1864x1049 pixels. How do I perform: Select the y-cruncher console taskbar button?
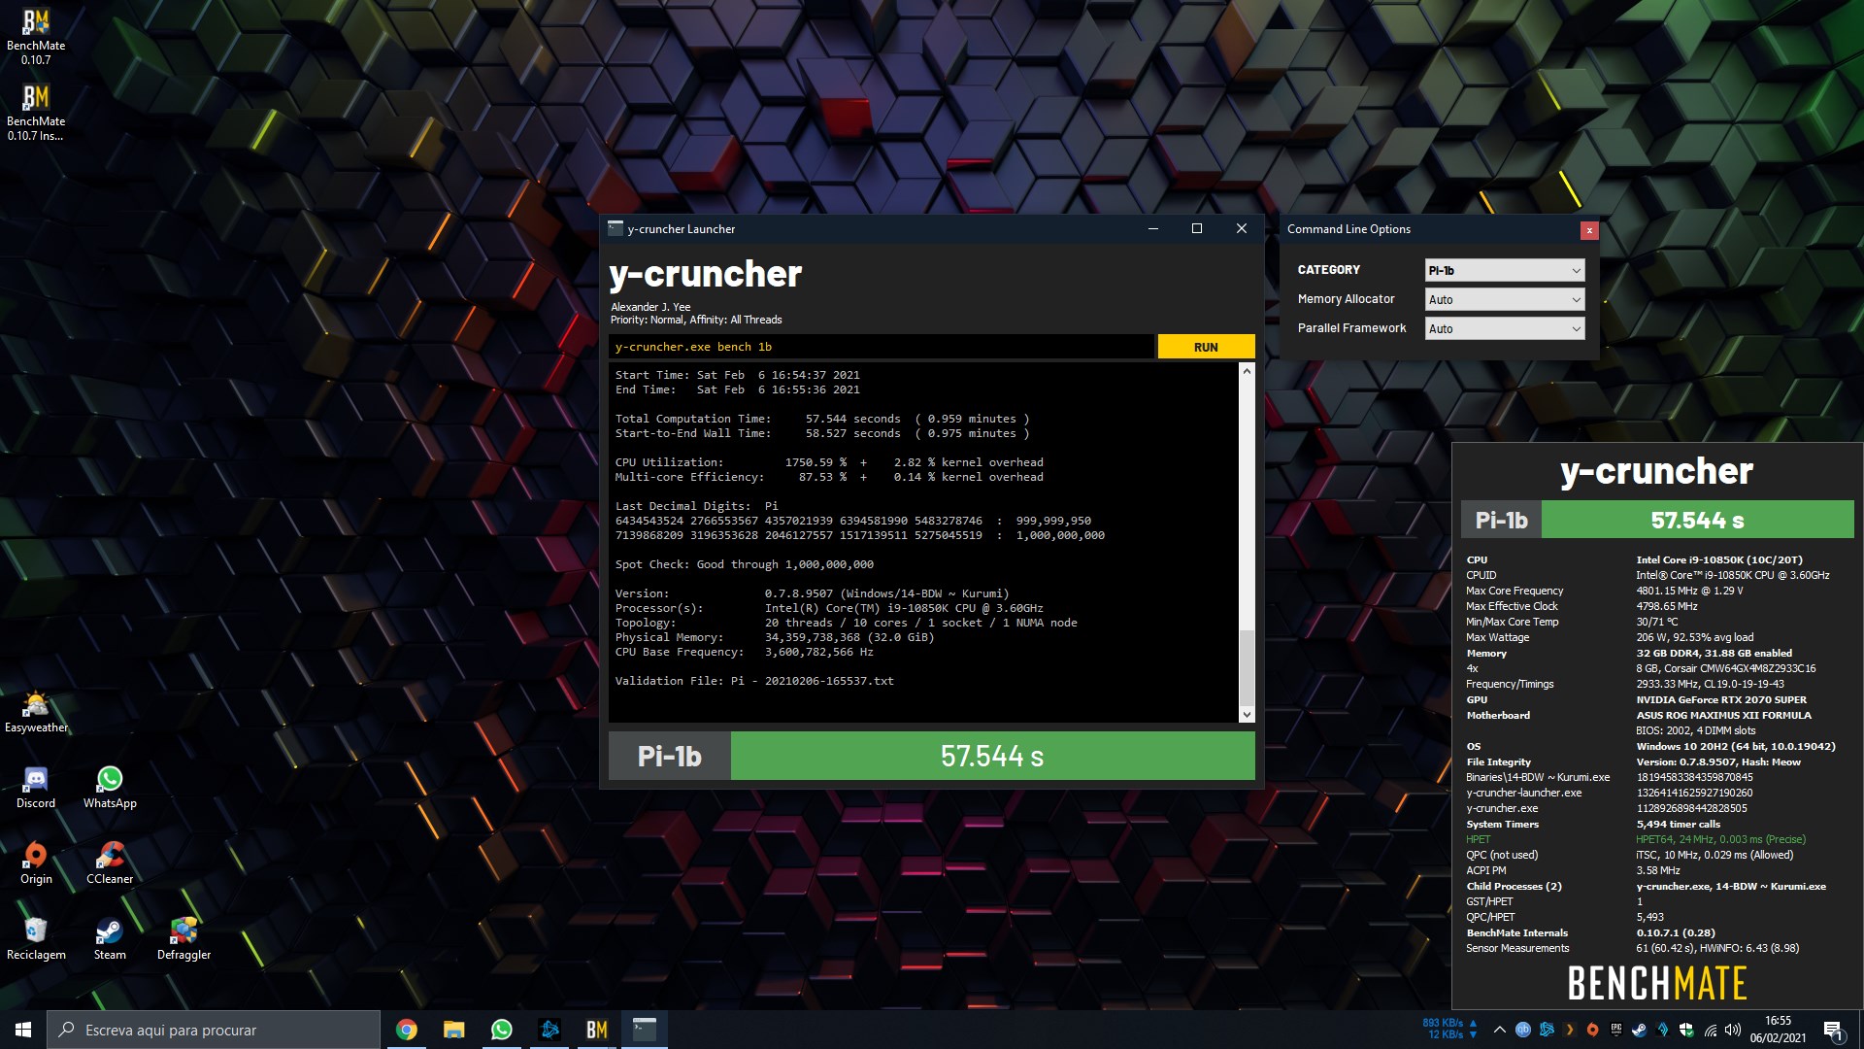click(x=645, y=1030)
